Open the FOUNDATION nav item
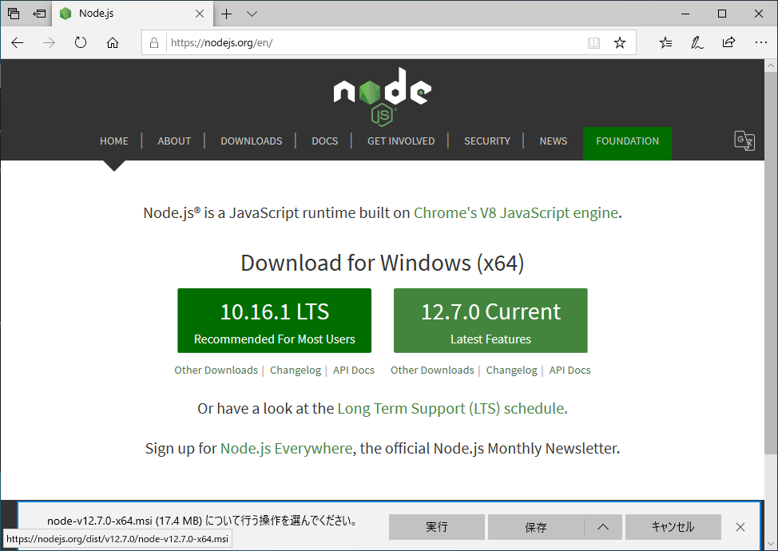 tap(627, 143)
